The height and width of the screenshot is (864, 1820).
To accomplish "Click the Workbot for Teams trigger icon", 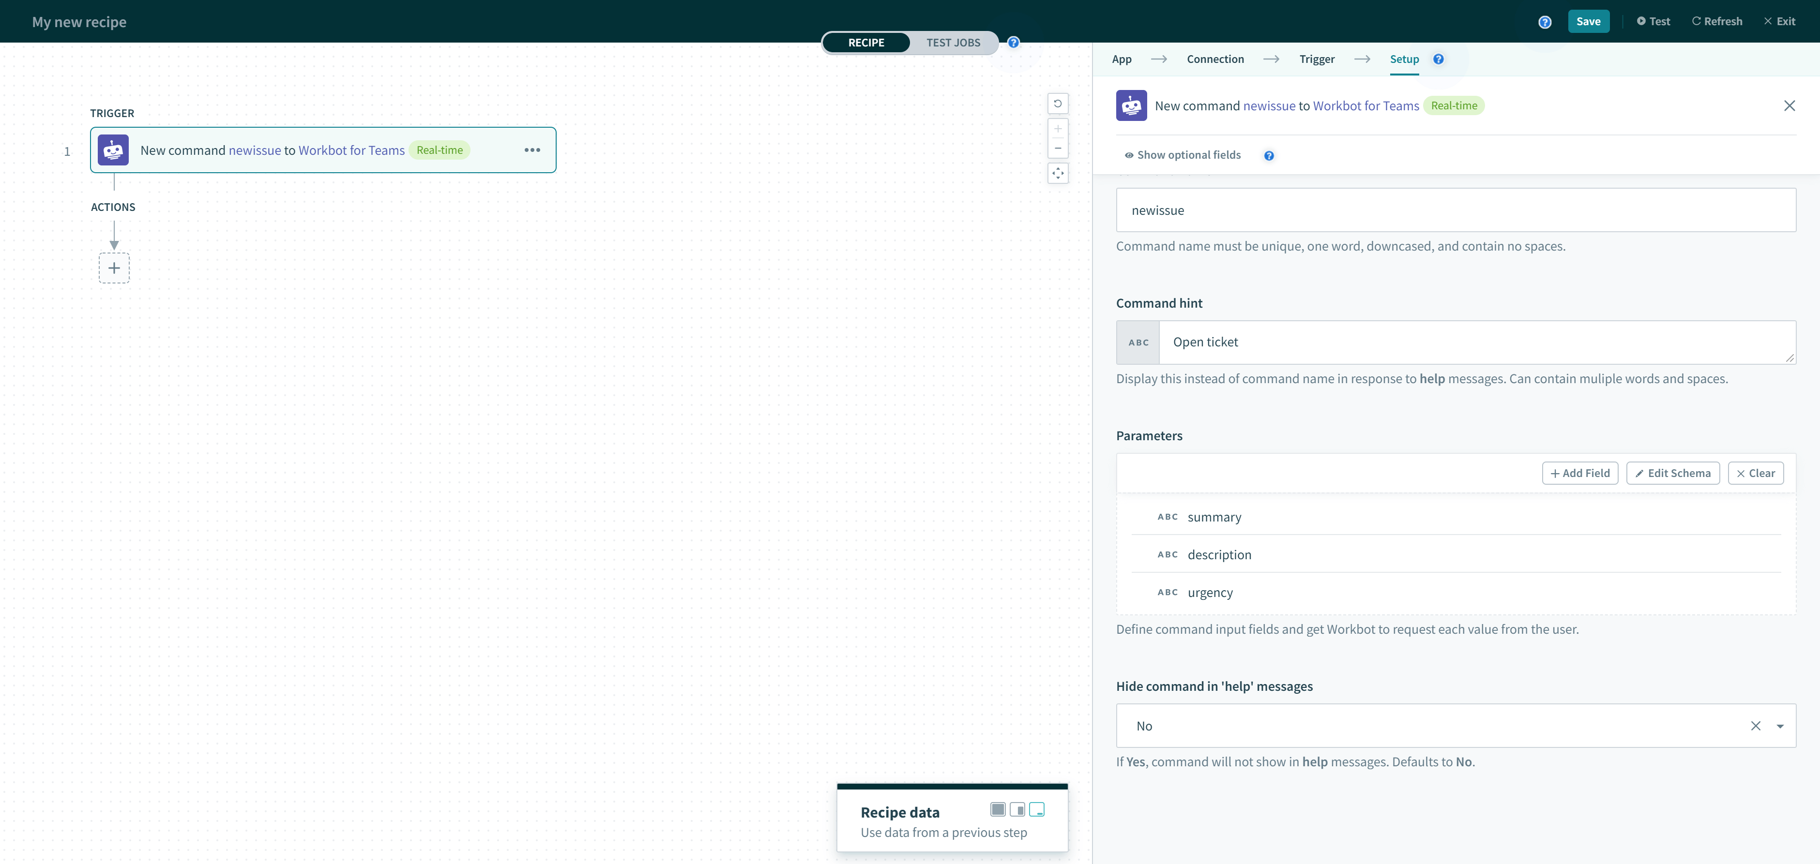I will [114, 149].
